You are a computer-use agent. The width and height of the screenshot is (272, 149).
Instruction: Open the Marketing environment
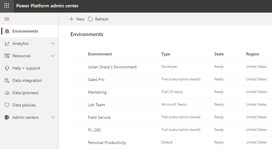97,92
